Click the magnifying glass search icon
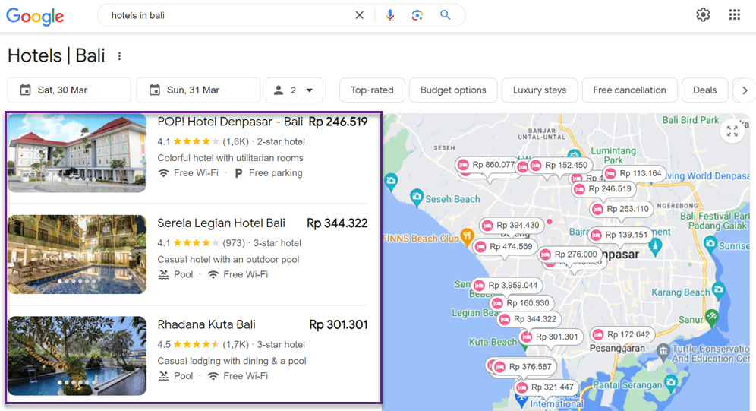The height and width of the screenshot is (411, 756). tap(445, 15)
